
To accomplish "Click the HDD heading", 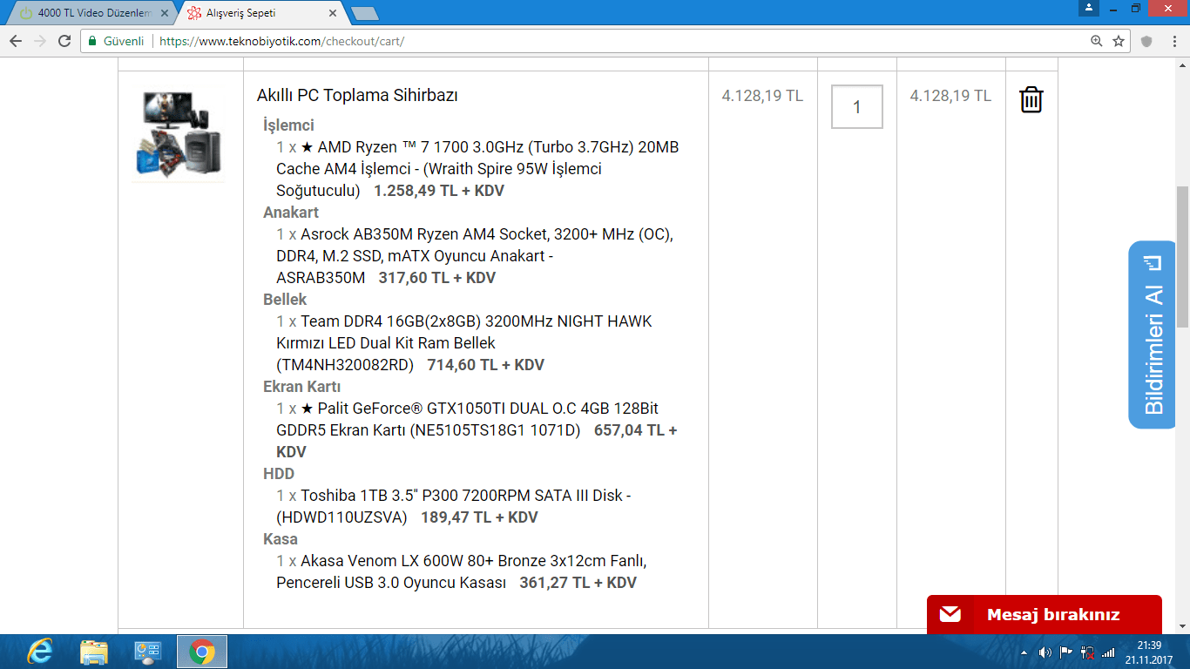I will click(x=279, y=474).
